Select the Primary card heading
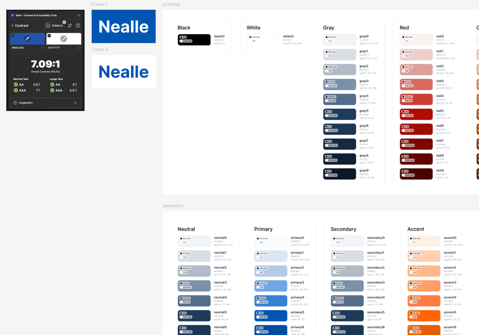 point(263,229)
